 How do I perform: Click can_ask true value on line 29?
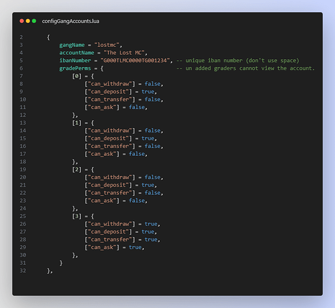[135, 248]
